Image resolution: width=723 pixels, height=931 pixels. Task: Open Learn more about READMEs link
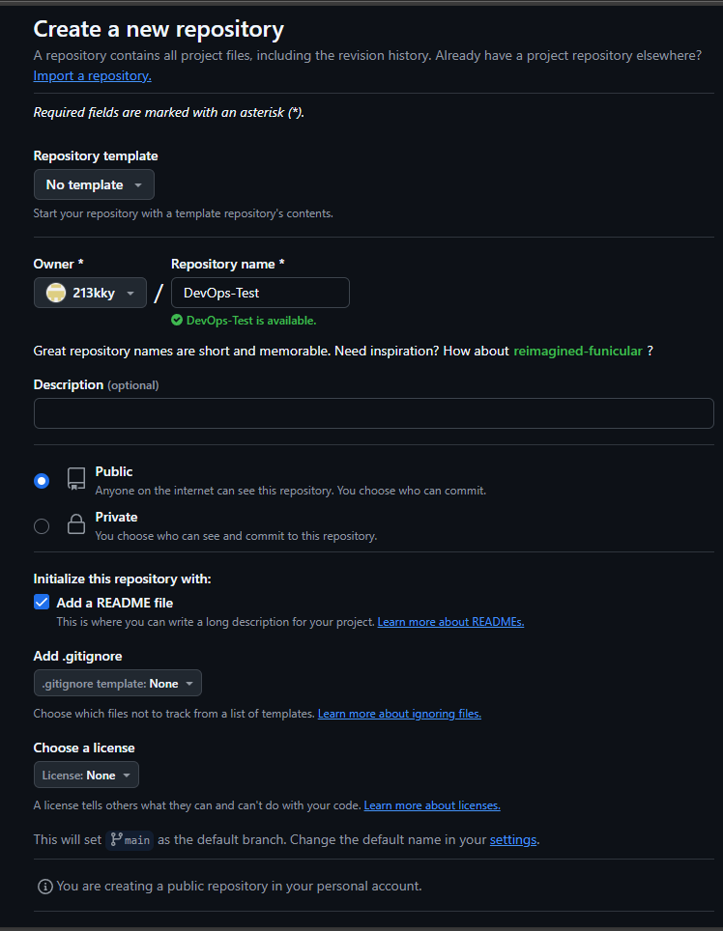pos(450,622)
